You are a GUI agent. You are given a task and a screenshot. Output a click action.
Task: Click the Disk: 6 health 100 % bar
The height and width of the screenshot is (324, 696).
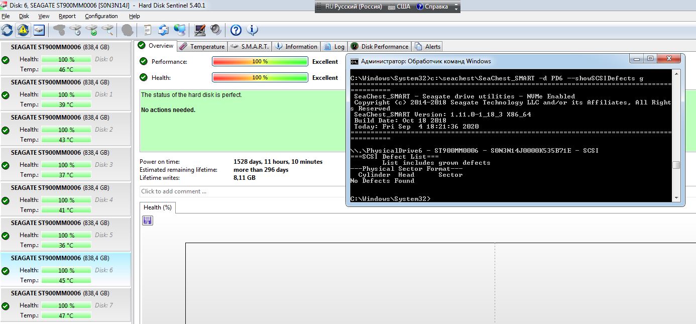coord(66,270)
